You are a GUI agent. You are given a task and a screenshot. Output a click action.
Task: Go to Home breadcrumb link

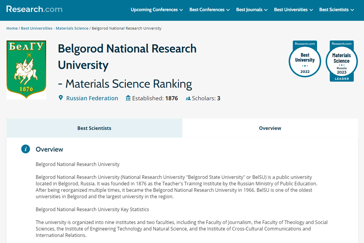(12, 28)
